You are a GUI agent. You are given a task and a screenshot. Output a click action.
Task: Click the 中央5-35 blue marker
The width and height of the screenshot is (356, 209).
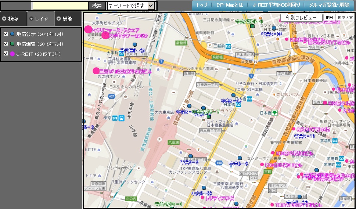click(233, 95)
